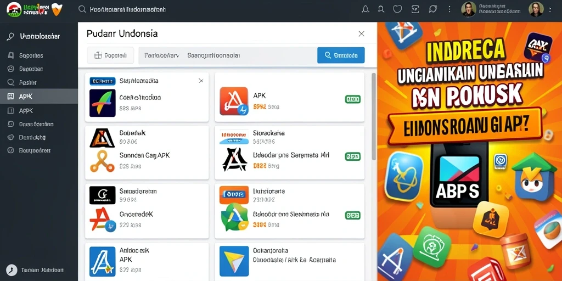562x281 pixels.
Task: Click the orange A app icon beside APK
Action: 234,101
